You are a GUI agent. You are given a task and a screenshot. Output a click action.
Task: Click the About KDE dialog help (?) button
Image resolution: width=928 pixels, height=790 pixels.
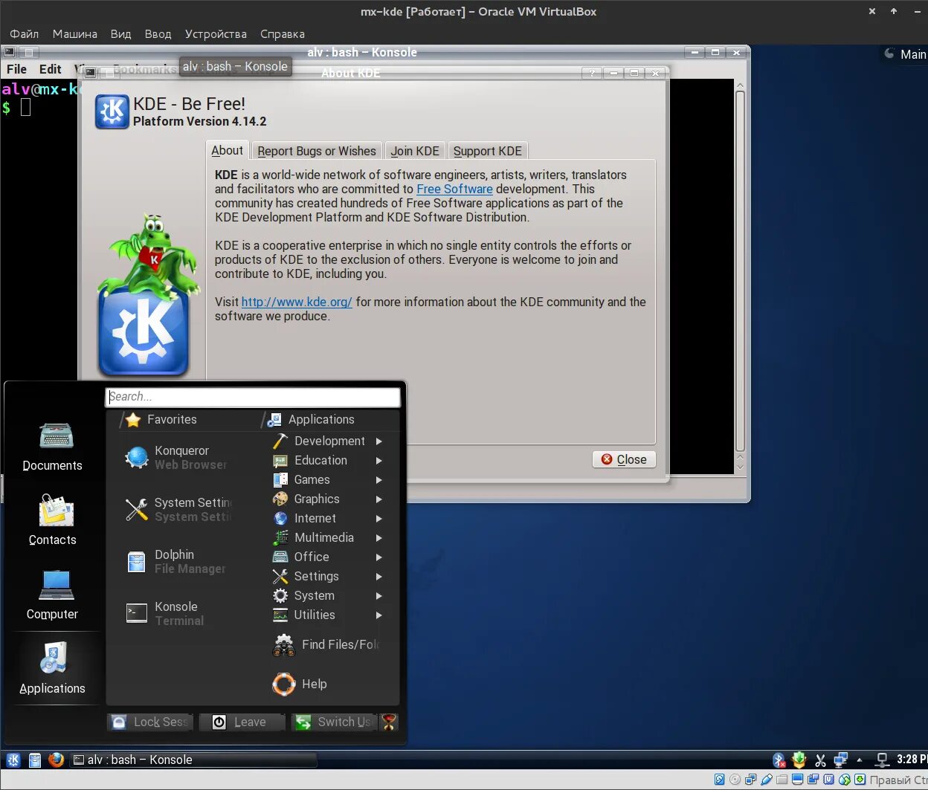click(x=592, y=73)
